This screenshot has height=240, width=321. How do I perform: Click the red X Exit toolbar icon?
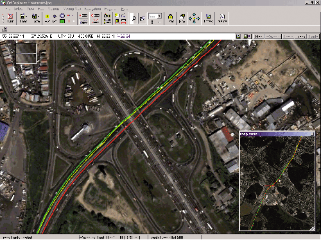10,18
